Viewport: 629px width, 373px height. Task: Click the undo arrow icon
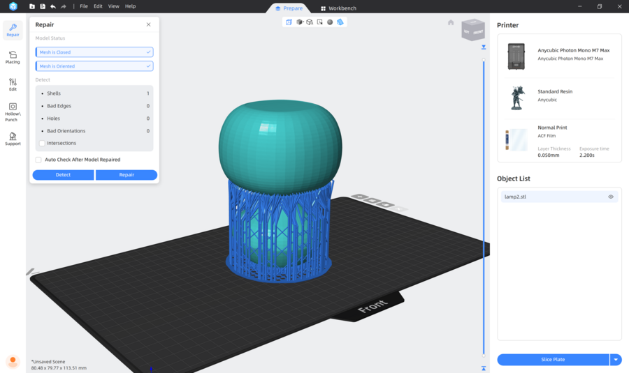53,6
